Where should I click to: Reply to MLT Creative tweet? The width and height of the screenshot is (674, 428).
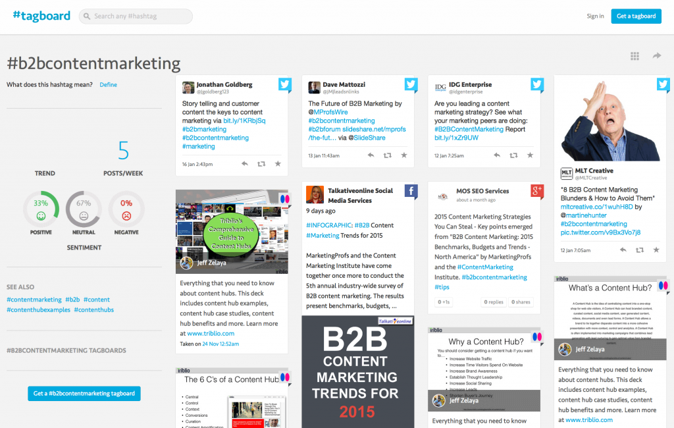click(623, 250)
